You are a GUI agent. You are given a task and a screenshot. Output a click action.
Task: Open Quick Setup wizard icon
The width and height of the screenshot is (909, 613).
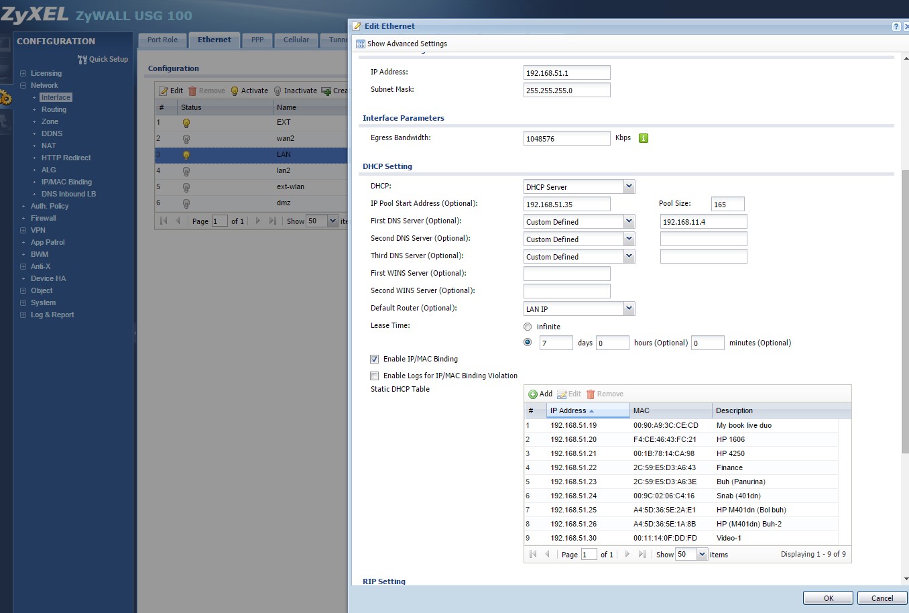(x=82, y=60)
